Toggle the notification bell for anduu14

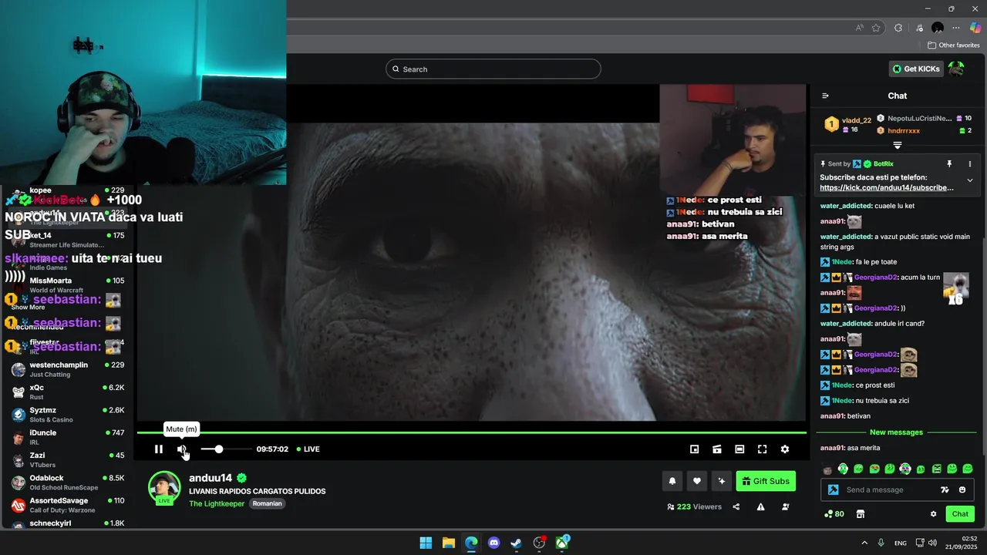pyautogui.click(x=672, y=481)
